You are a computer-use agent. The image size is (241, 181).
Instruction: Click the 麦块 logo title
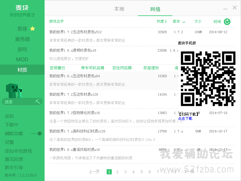point(22,8)
